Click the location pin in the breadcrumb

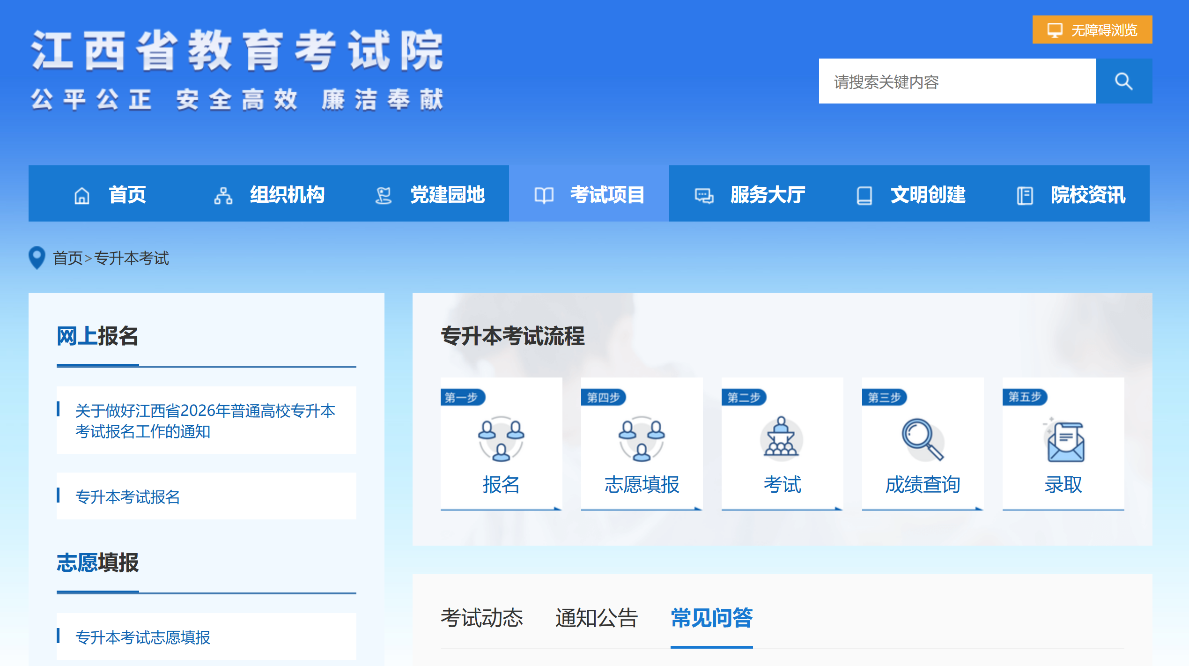pos(36,259)
